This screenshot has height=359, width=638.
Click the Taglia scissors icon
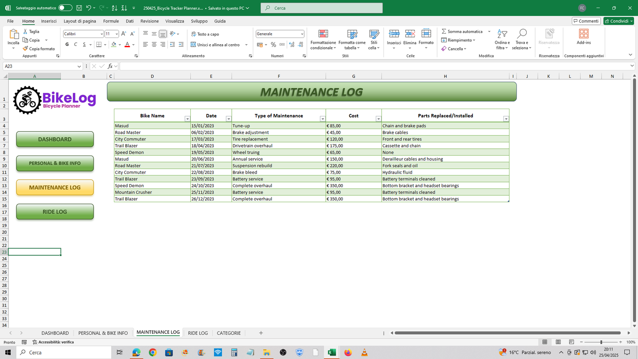(26, 32)
